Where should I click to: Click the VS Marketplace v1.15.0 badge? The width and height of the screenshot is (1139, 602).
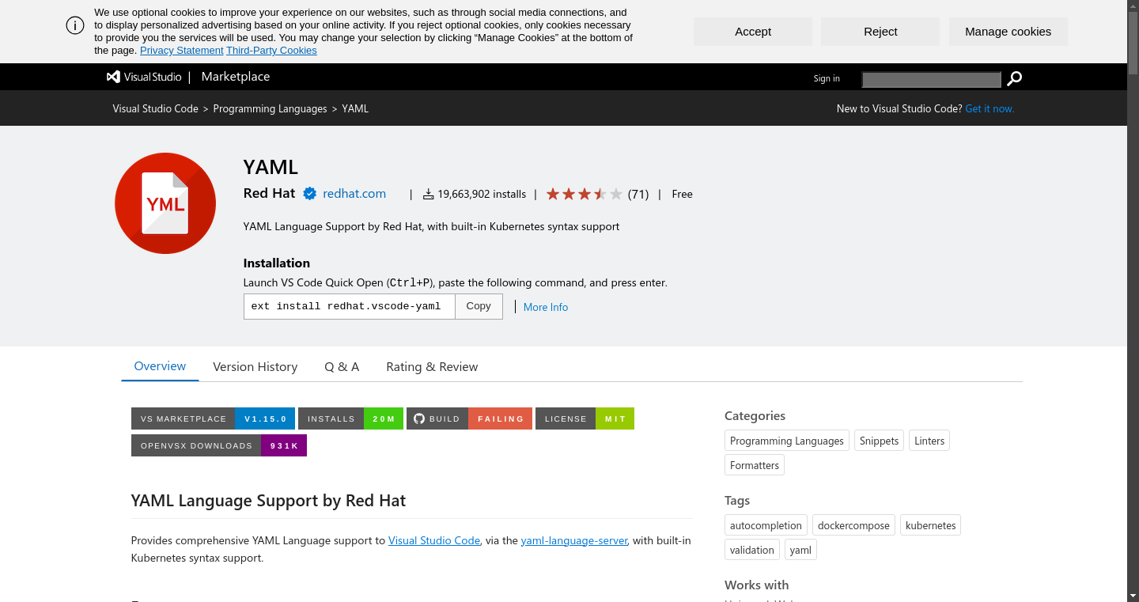click(213, 418)
